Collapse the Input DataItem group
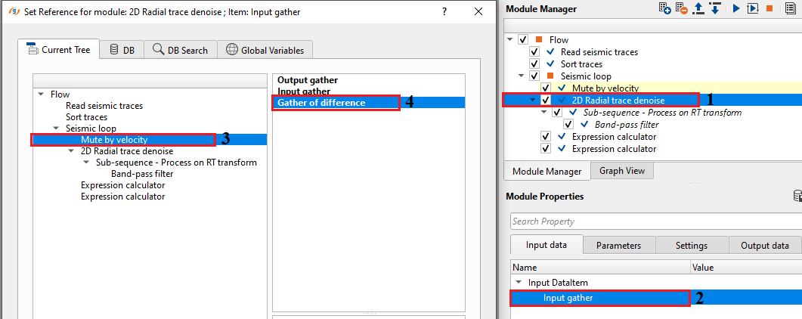This screenshot has height=319, width=802. coord(520,282)
